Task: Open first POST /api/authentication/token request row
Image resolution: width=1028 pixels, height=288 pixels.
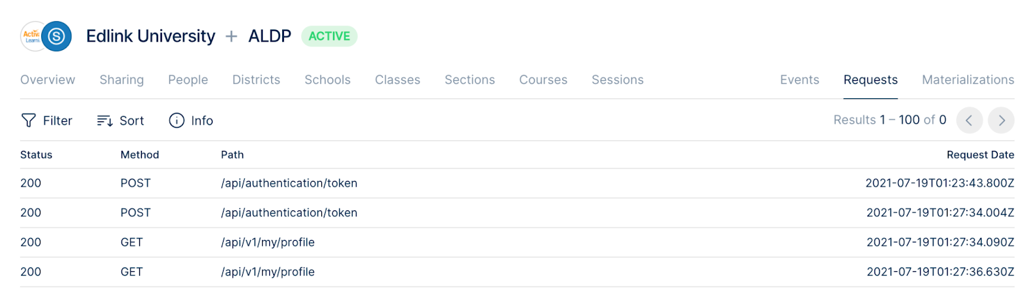Action: point(517,183)
